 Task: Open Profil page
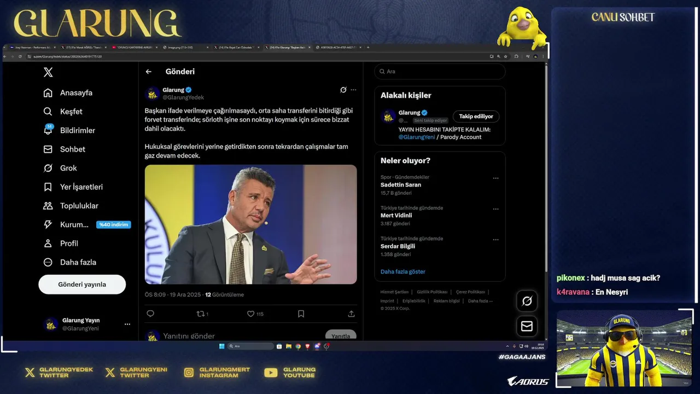pyautogui.click(x=61, y=244)
